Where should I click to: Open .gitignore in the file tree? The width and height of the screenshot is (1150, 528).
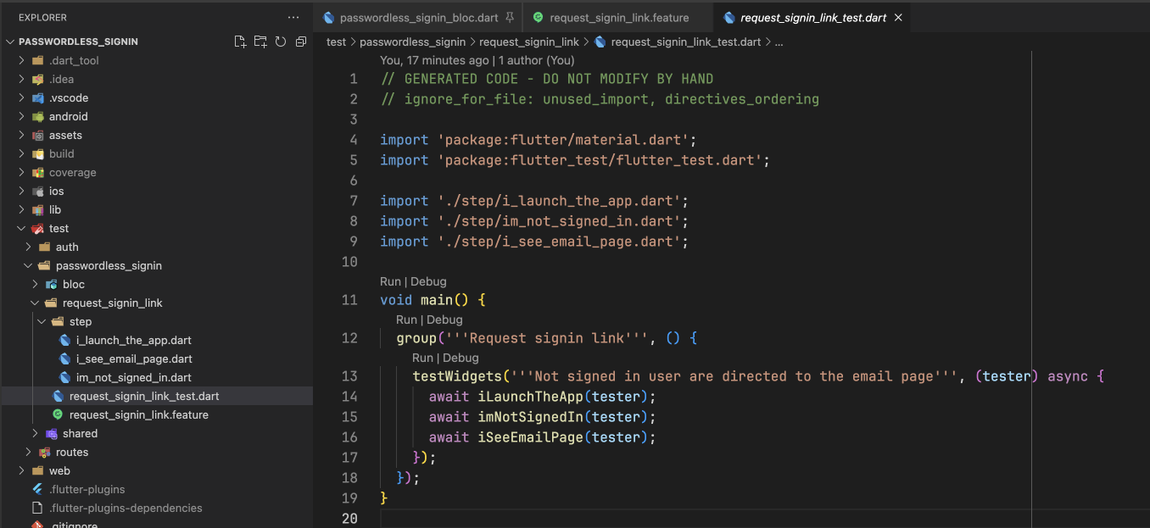point(156,525)
